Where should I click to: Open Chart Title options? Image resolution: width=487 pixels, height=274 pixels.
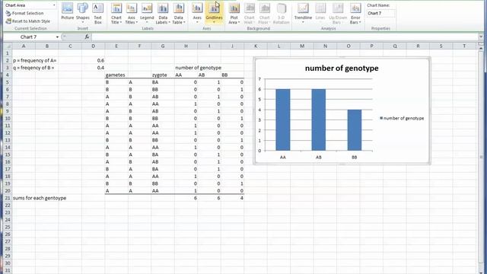[x=116, y=14]
